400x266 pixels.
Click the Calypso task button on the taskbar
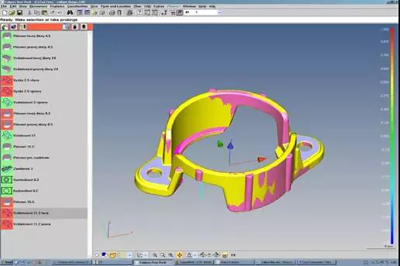[153, 262]
